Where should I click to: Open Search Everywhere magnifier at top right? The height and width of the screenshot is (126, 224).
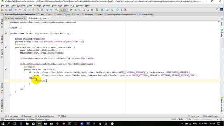click(x=217, y=9)
